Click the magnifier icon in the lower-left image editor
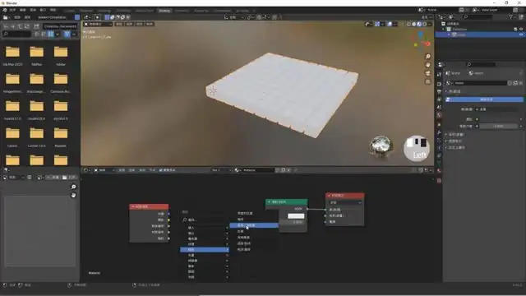Viewport: 526px width, 296px height. tap(73, 187)
